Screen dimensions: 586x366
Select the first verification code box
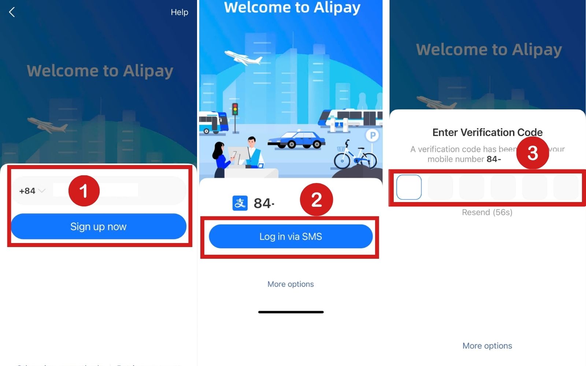(409, 187)
